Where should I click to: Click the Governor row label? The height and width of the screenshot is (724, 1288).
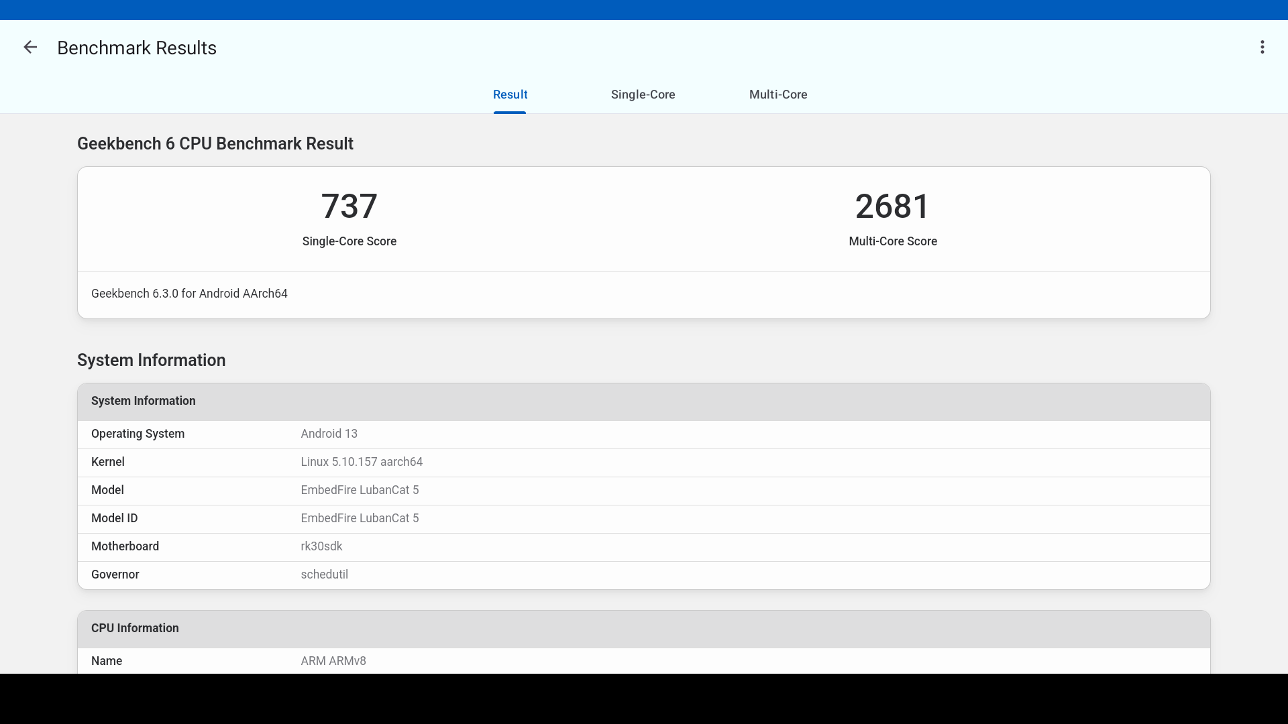(115, 575)
